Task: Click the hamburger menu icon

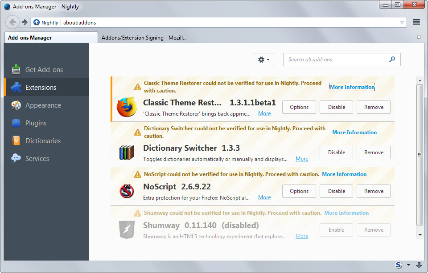Action: (416, 22)
